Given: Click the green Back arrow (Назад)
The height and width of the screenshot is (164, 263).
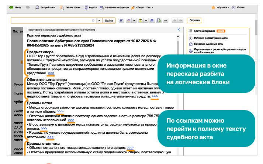Looking at the screenshot, I should 14,7.
